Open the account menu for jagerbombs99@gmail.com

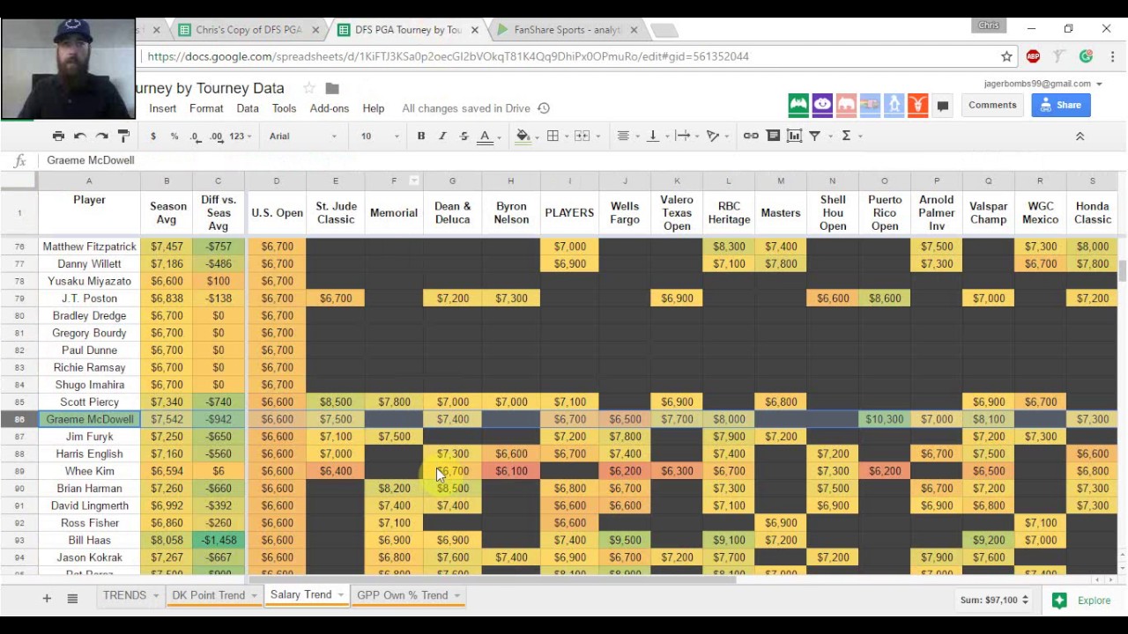pyautogui.click(x=1043, y=84)
